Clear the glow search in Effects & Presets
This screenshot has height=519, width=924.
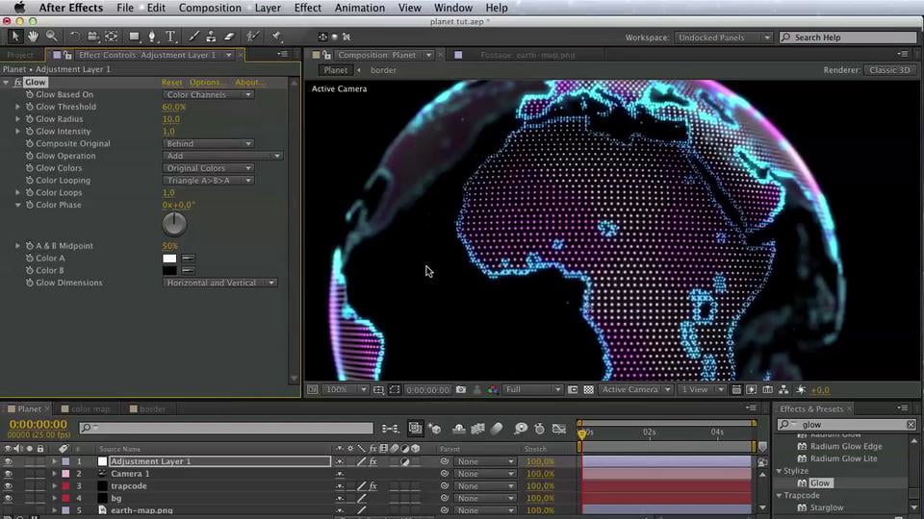pos(911,424)
